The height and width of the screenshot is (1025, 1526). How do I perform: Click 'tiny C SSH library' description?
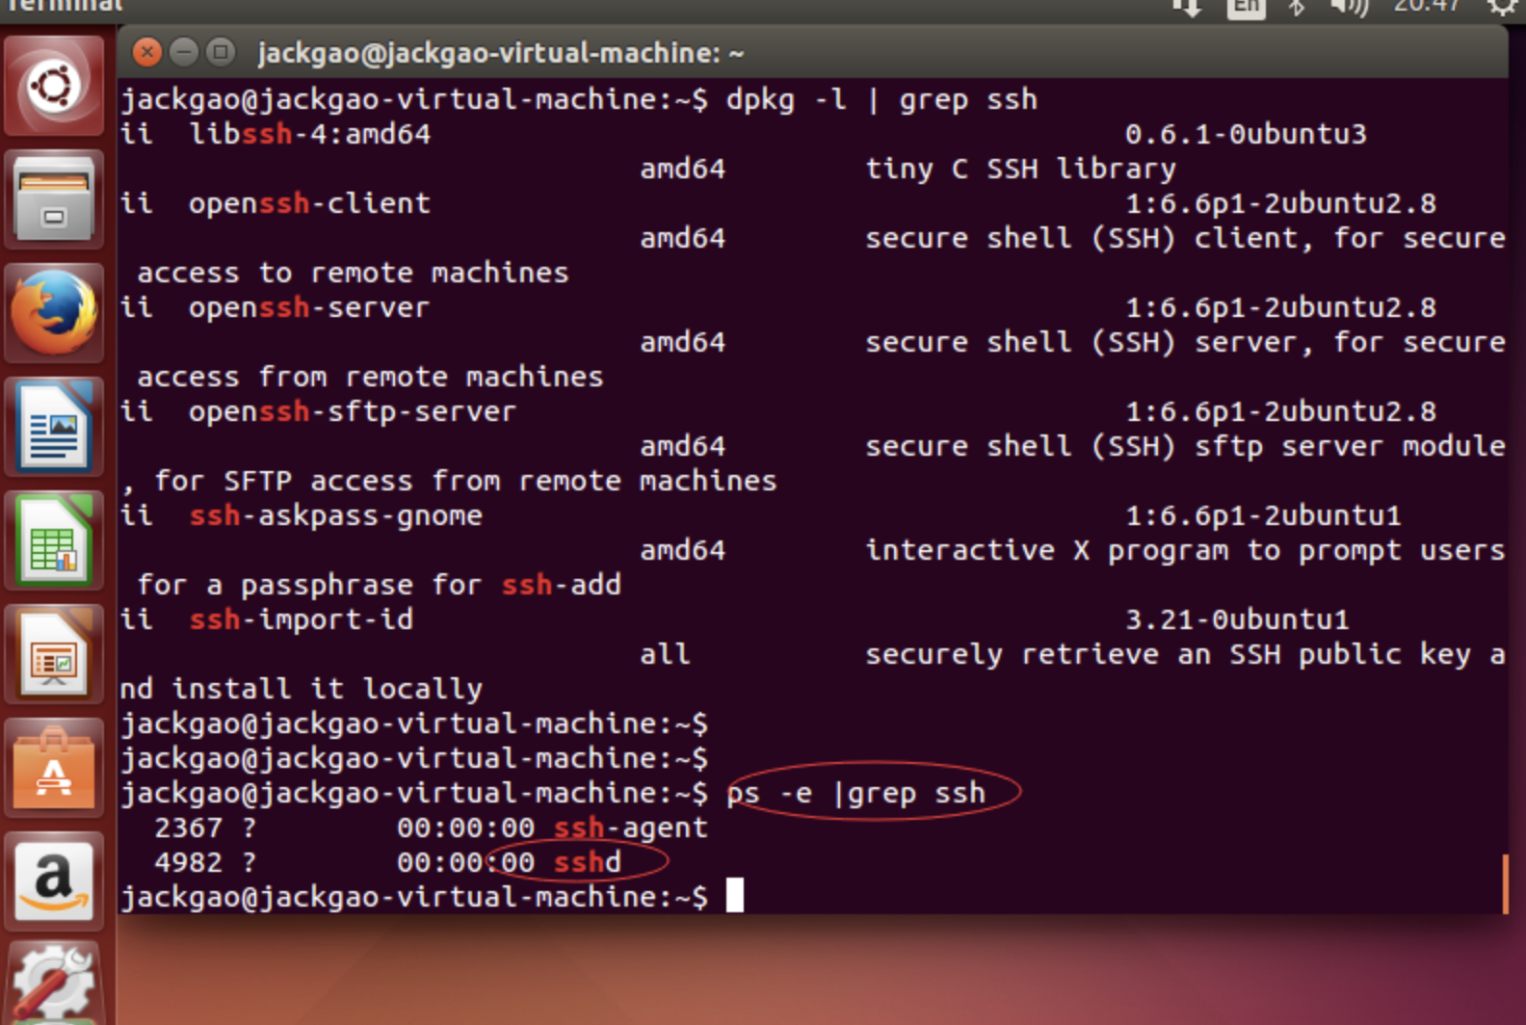pyautogui.click(x=1020, y=169)
